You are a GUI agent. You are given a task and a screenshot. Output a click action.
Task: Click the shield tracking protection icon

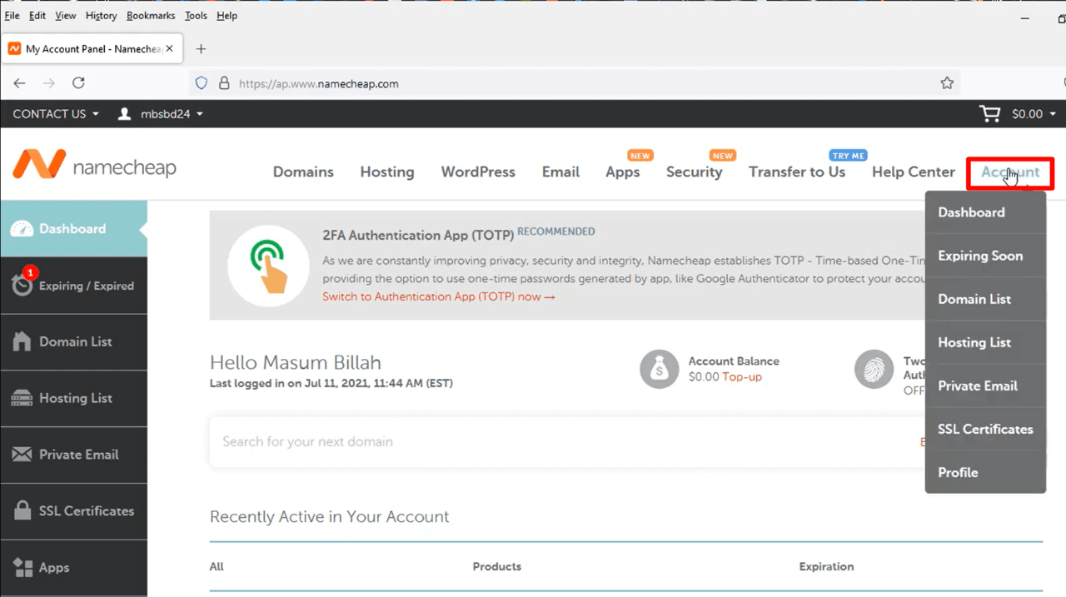pyautogui.click(x=201, y=83)
